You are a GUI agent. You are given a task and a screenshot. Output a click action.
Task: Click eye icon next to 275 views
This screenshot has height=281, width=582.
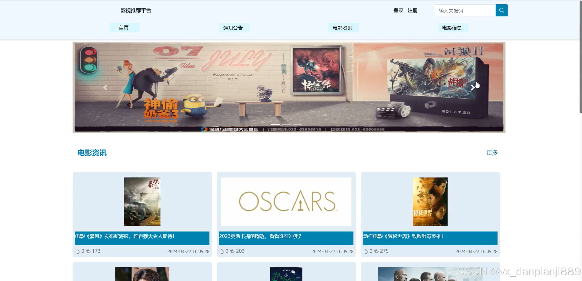[376, 251]
